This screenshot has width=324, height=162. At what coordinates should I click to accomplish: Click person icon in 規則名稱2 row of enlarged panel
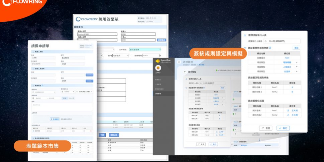point(288,115)
